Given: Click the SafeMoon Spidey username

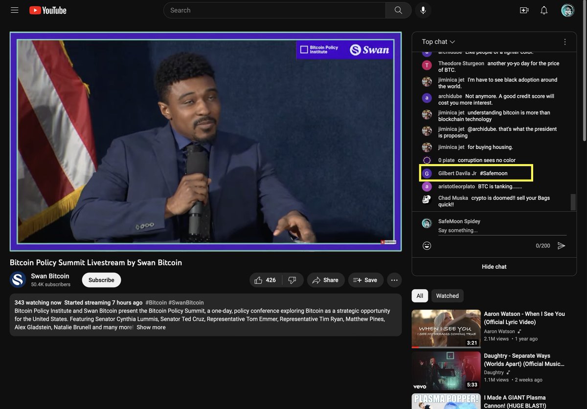Looking at the screenshot, I should 459,221.
